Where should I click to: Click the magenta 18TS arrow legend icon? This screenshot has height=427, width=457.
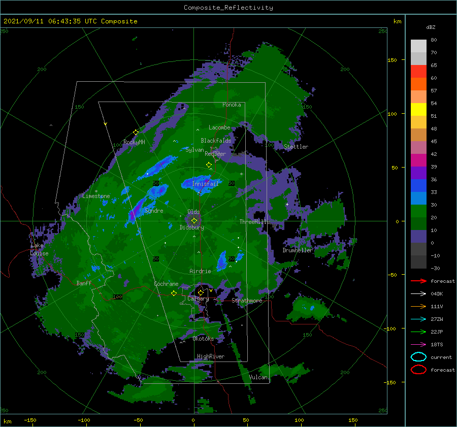click(x=418, y=345)
